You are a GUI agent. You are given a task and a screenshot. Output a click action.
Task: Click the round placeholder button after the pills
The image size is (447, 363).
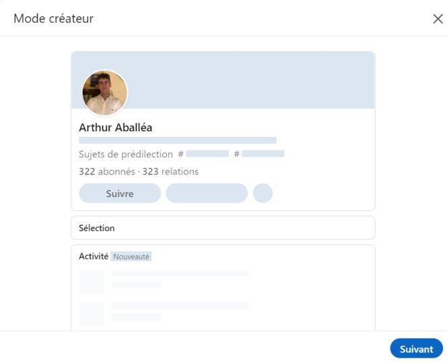[263, 193]
